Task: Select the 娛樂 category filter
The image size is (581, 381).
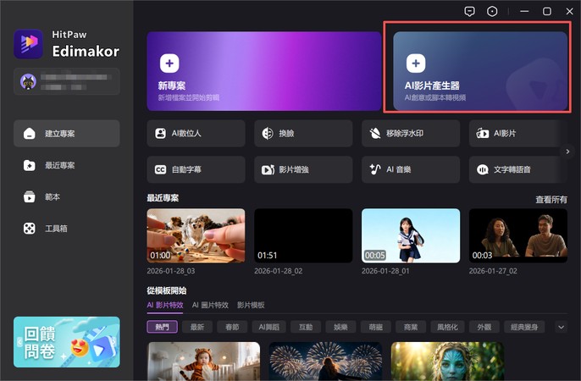Action: point(340,327)
